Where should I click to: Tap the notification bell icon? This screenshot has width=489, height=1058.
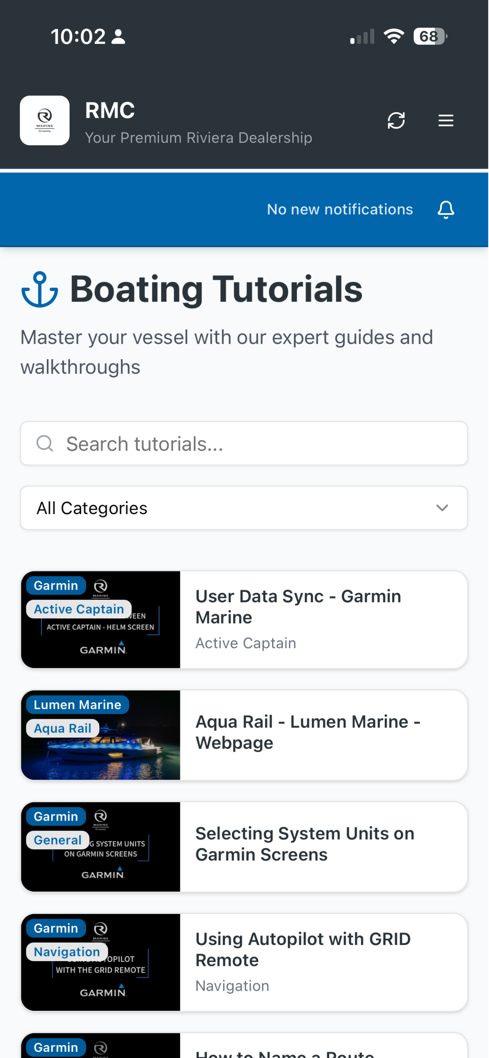coord(446,210)
